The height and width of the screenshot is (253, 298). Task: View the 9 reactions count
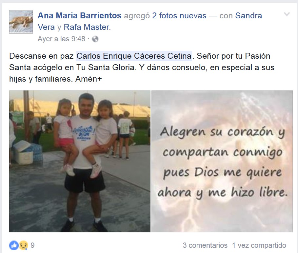point(32,245)
